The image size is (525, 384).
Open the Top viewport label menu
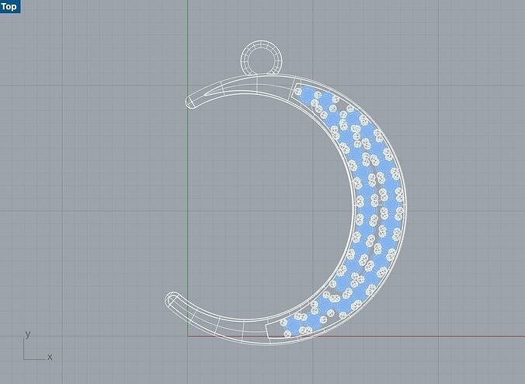pos(10,6)
